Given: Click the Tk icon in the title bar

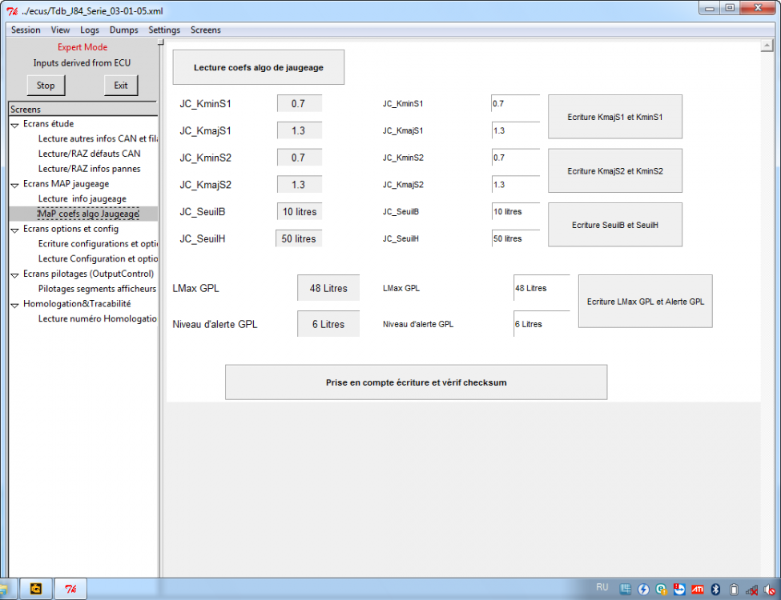Looking at the screenshot, I should point(12,11).
